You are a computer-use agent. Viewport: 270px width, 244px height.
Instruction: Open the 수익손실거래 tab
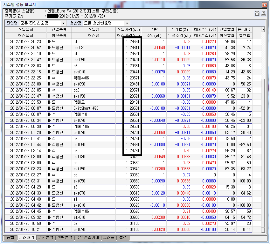pos(87,238)
